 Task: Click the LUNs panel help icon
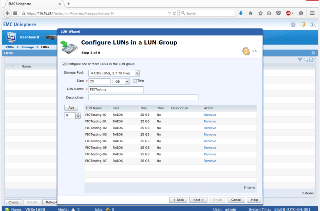[313, 53]
